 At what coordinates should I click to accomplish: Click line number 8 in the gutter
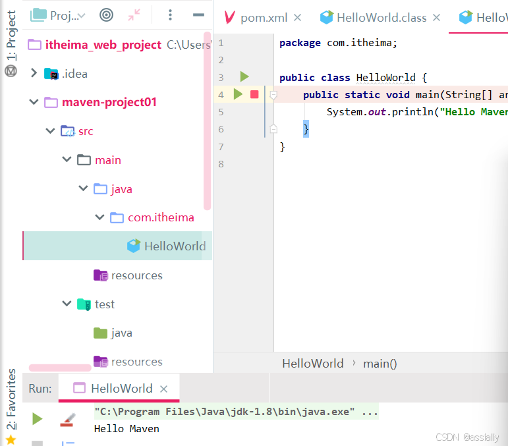221,164
